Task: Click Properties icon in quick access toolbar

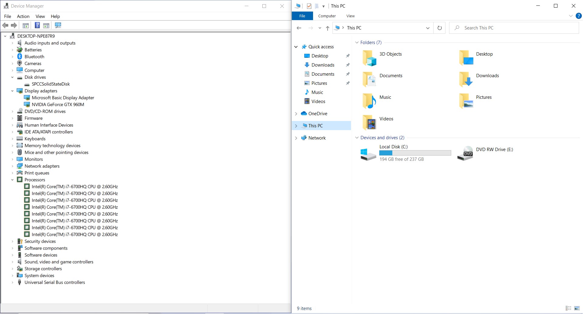Action: coord(309,6)
